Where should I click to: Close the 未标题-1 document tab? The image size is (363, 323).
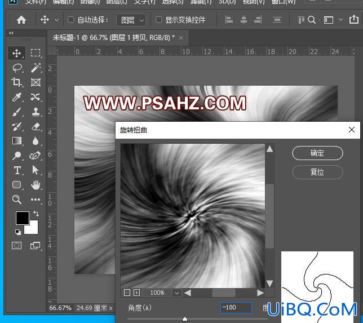point(181,38)
